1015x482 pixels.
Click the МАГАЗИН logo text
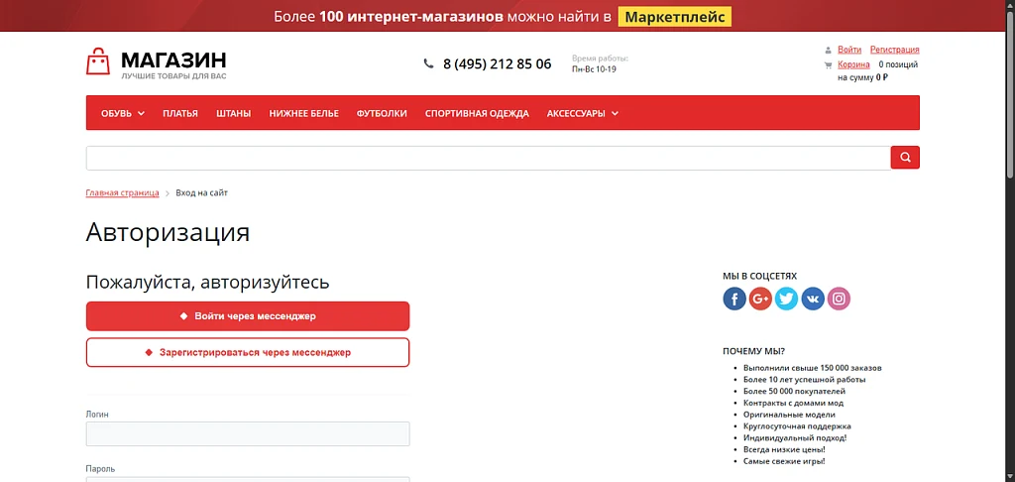[173, 60]
